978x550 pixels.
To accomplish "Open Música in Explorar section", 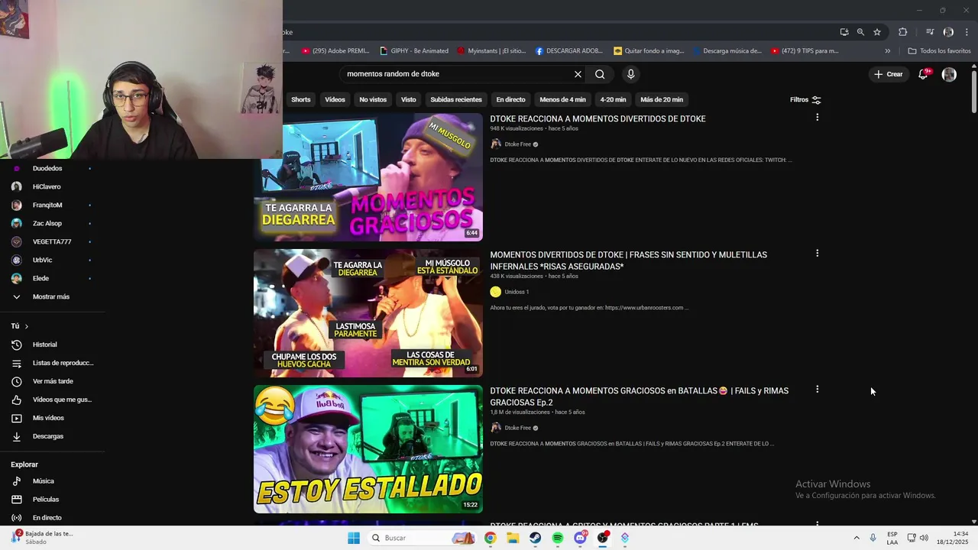I will click(43, 481).
